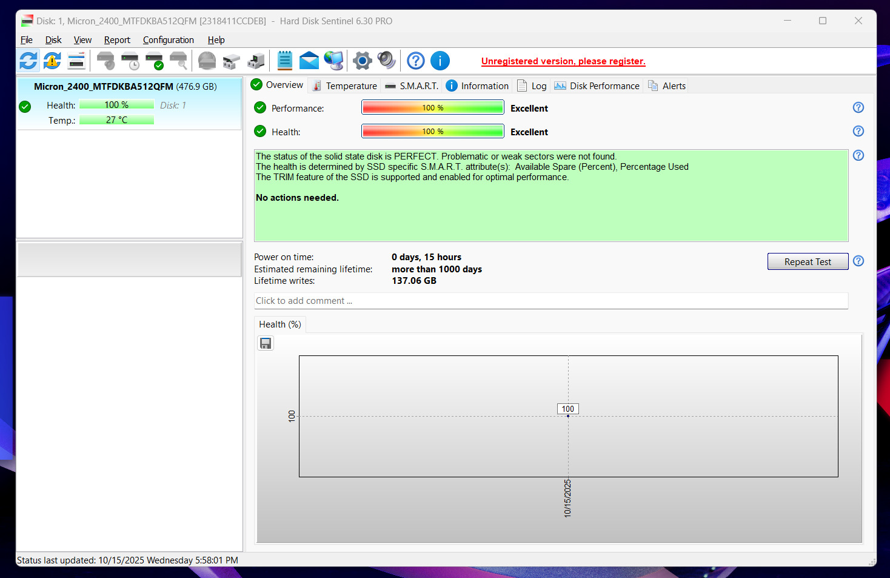Click the second drives-and-computer toolbar icon

pos(256,61)
